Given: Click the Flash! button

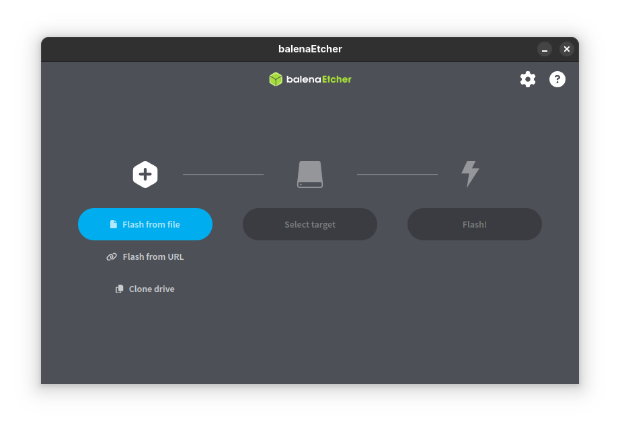Looking at the screenshot, I should [475, 224].
